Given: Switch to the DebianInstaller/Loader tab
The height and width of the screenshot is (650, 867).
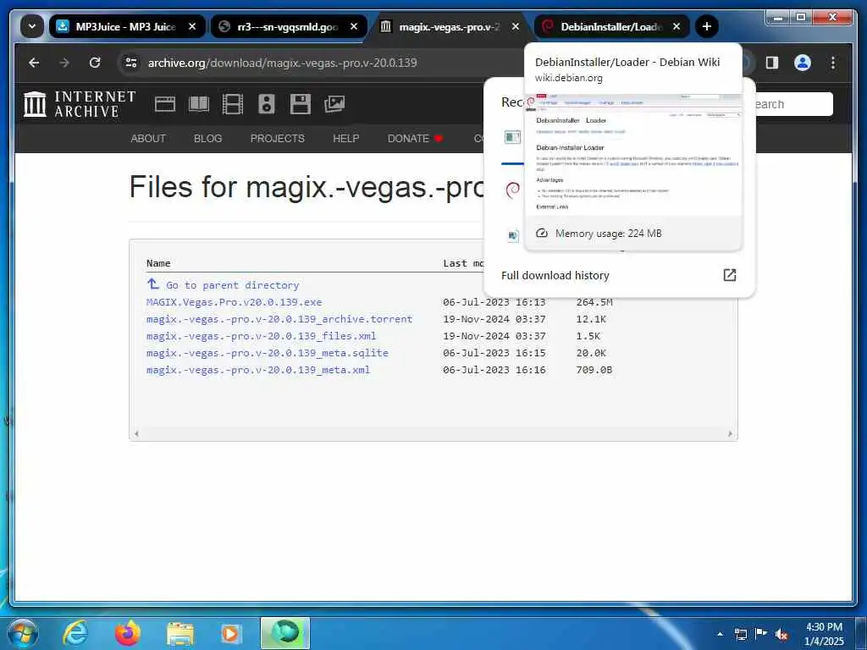Looking at the screenshot, I should pos(611,26).
